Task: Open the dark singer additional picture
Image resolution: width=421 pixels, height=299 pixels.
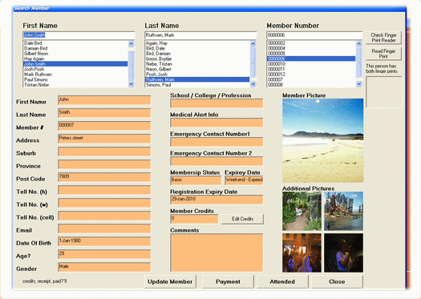Action: tap(344, 253)
